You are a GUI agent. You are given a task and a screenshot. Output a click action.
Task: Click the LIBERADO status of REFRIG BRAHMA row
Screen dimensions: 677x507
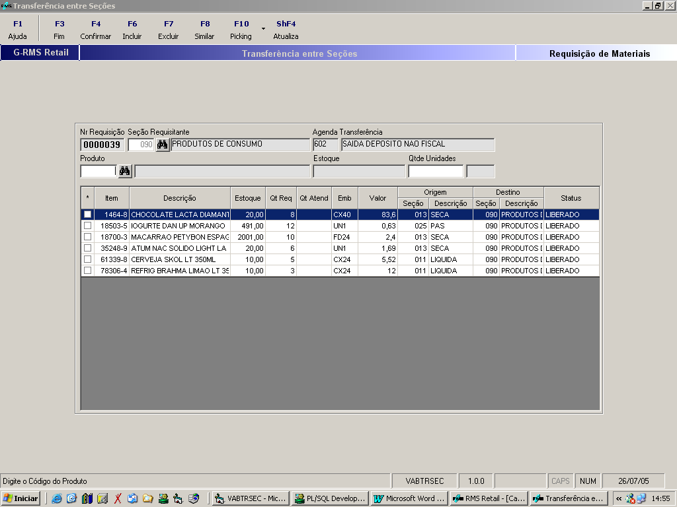pos(571,270)
